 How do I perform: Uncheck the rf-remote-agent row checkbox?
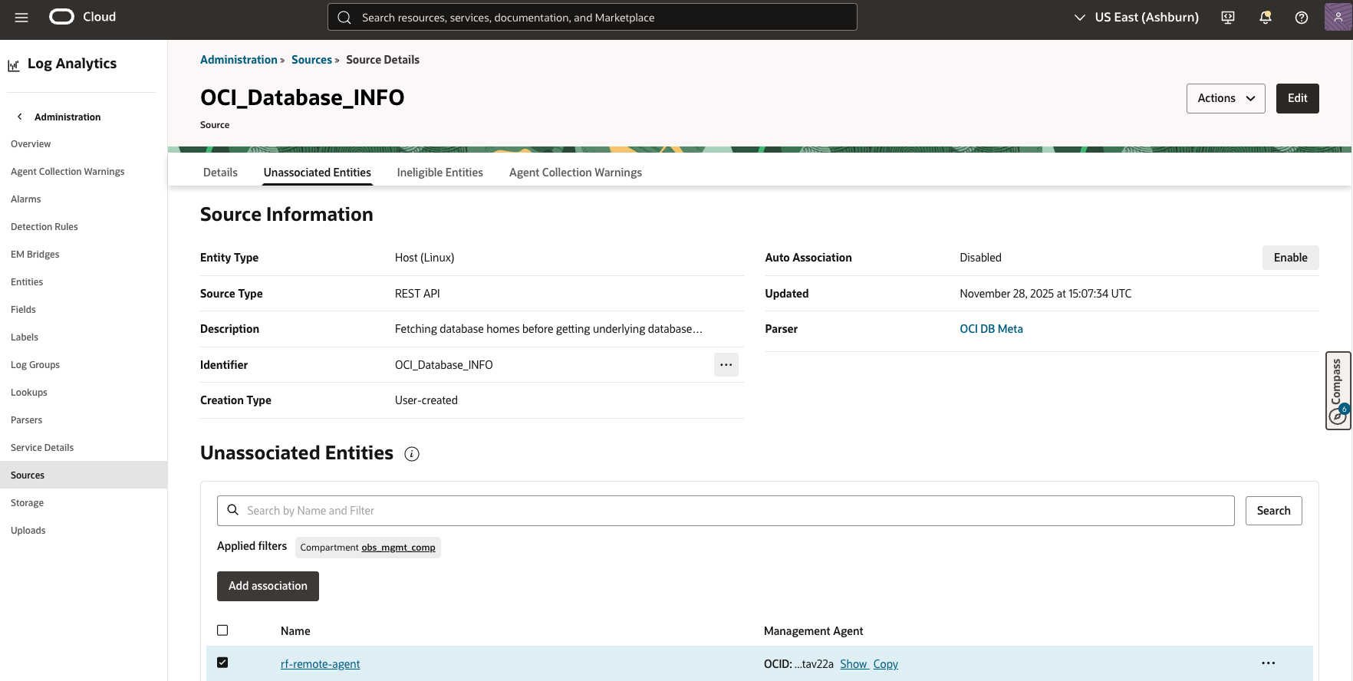tap(222, 663)
